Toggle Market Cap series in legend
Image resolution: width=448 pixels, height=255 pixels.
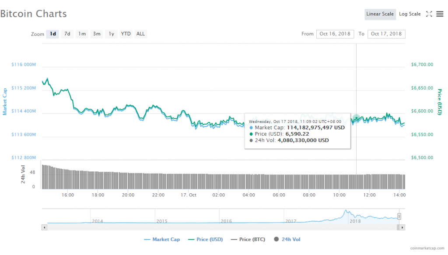point(162,239)
